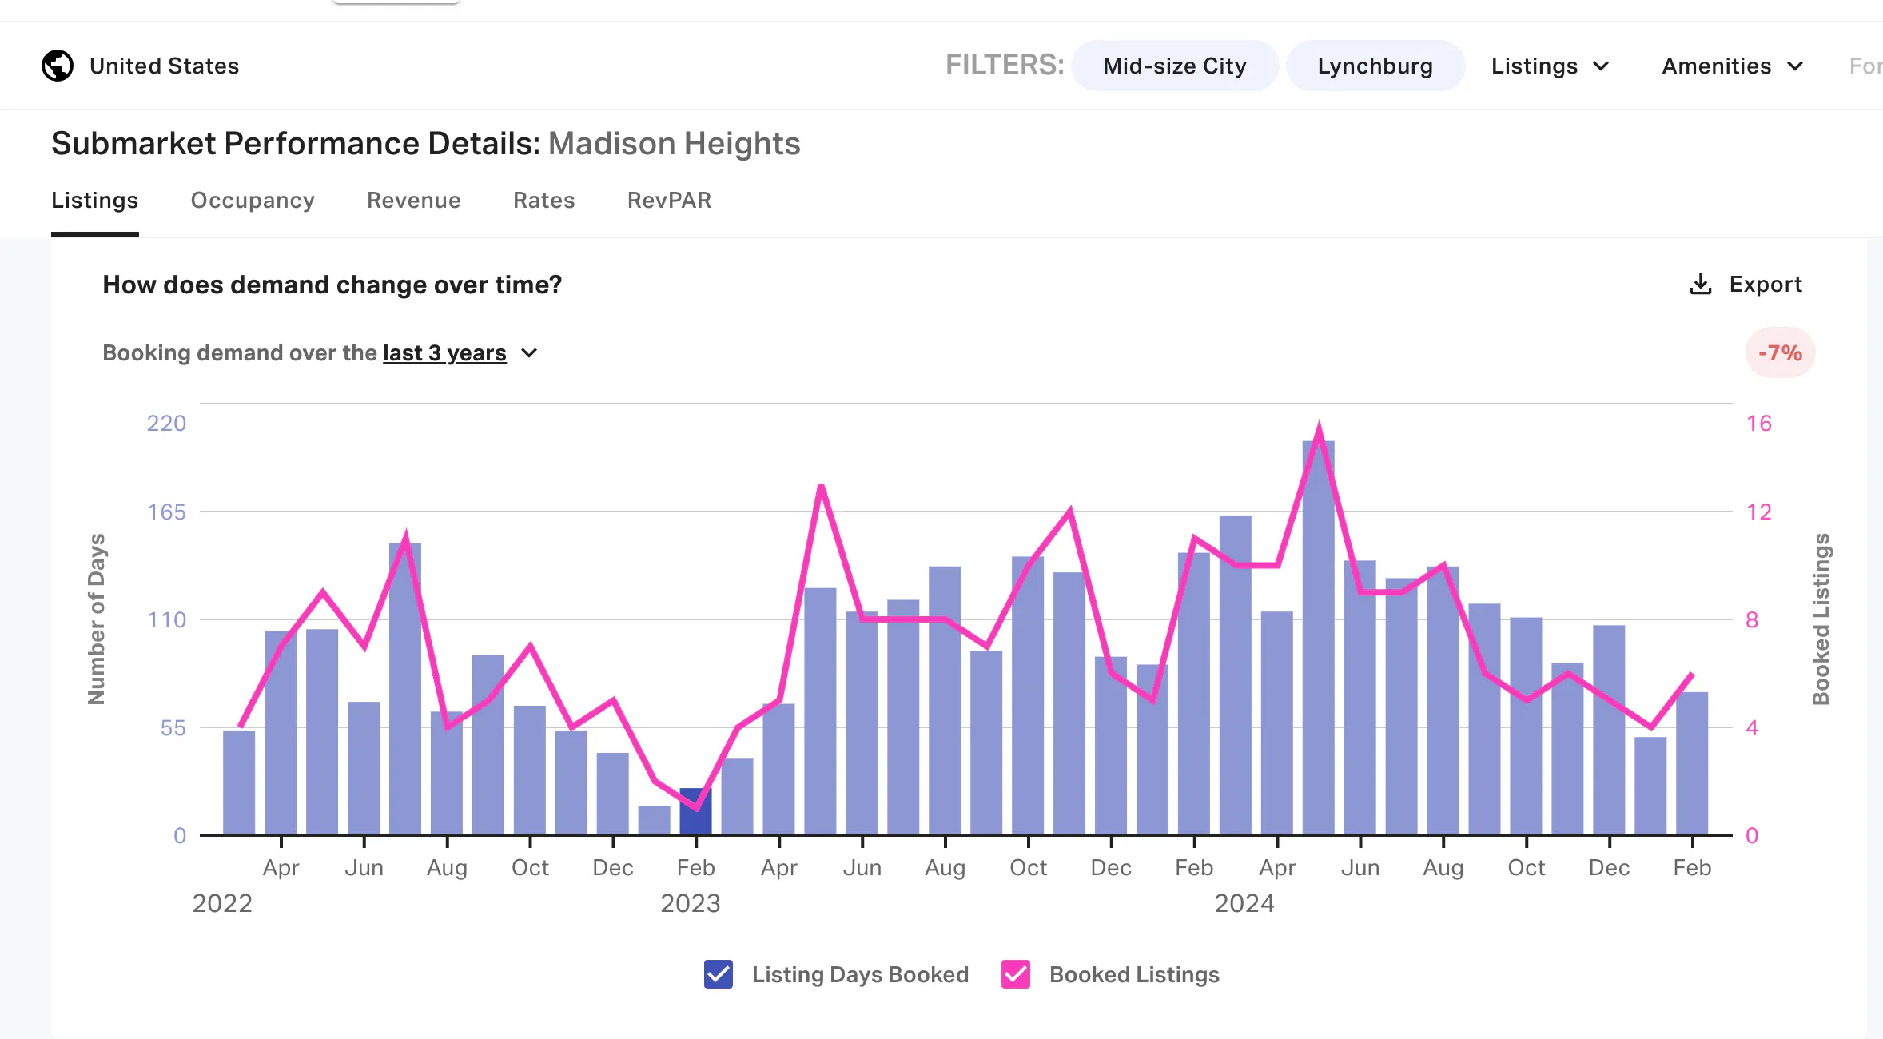Image resolution: width=1883 pixels, height=1039 pixels.
Task: Click the How does demand change heading
Action: tap(332, 285)
